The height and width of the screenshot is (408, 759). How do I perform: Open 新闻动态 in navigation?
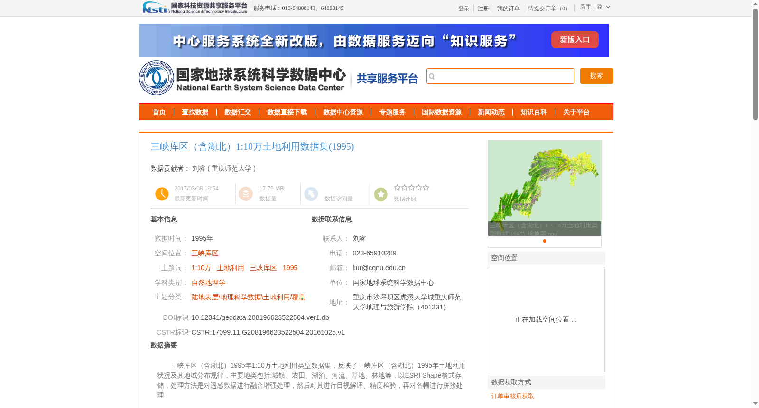click(x=491, y=112)
